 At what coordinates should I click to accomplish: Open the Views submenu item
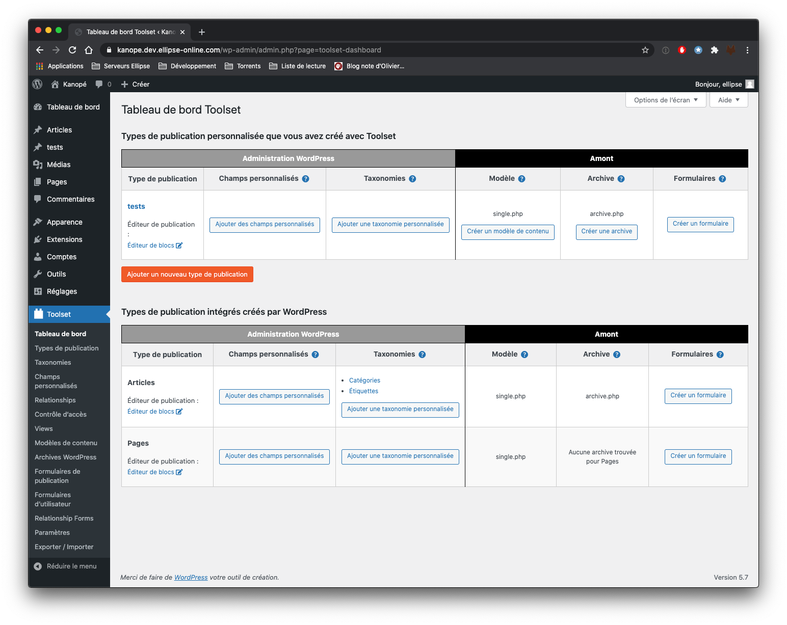click(x=44, y=428)
